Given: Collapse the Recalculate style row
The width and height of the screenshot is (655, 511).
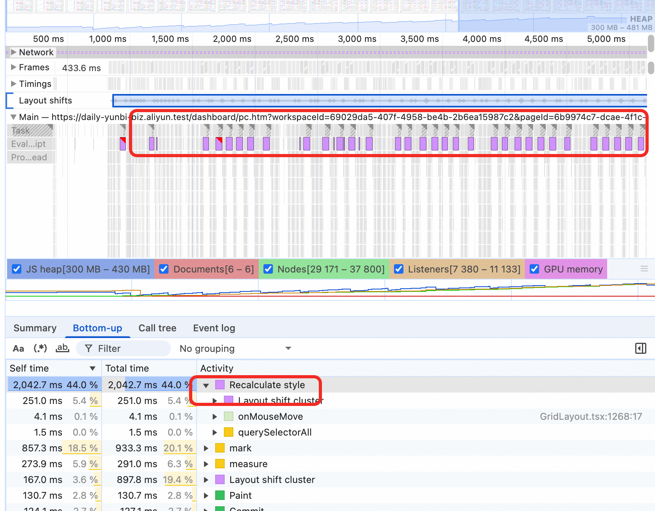Looking at the screenshot, I should tap(206, 385).
